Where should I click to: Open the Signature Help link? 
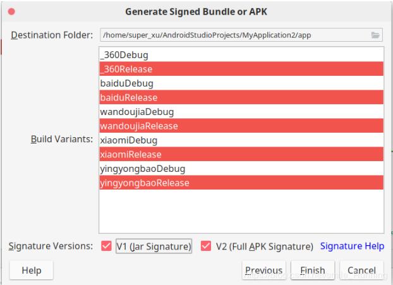(x=352, y=246)
